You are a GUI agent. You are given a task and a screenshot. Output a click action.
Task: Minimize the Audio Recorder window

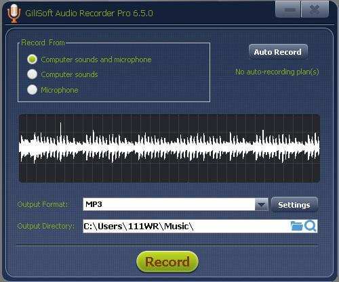pos(288,9)
